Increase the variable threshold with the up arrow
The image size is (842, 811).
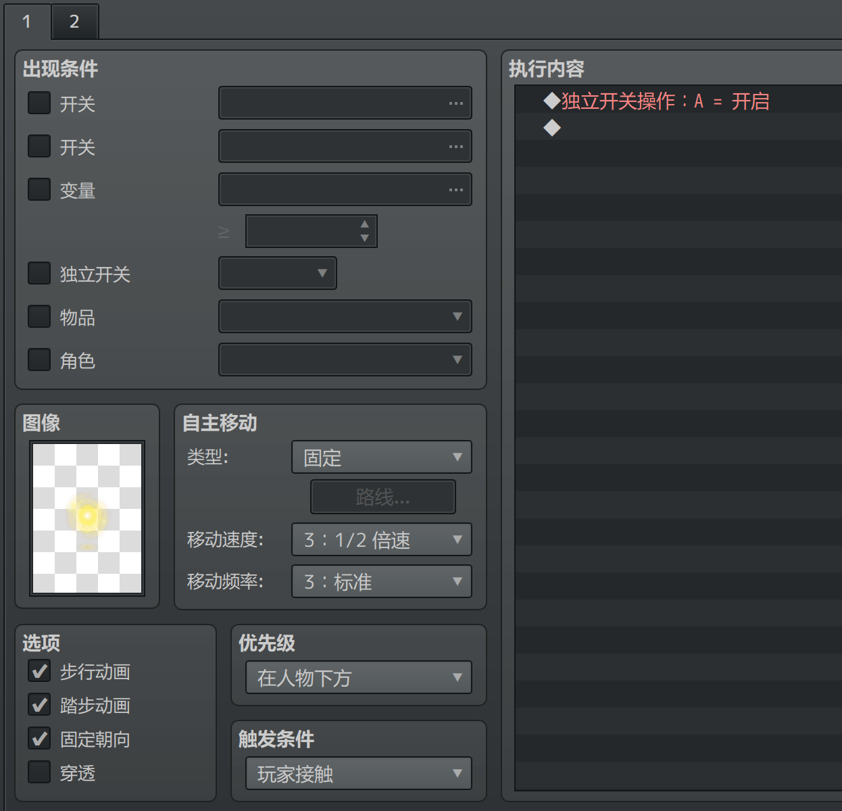(x=365, y=224)
